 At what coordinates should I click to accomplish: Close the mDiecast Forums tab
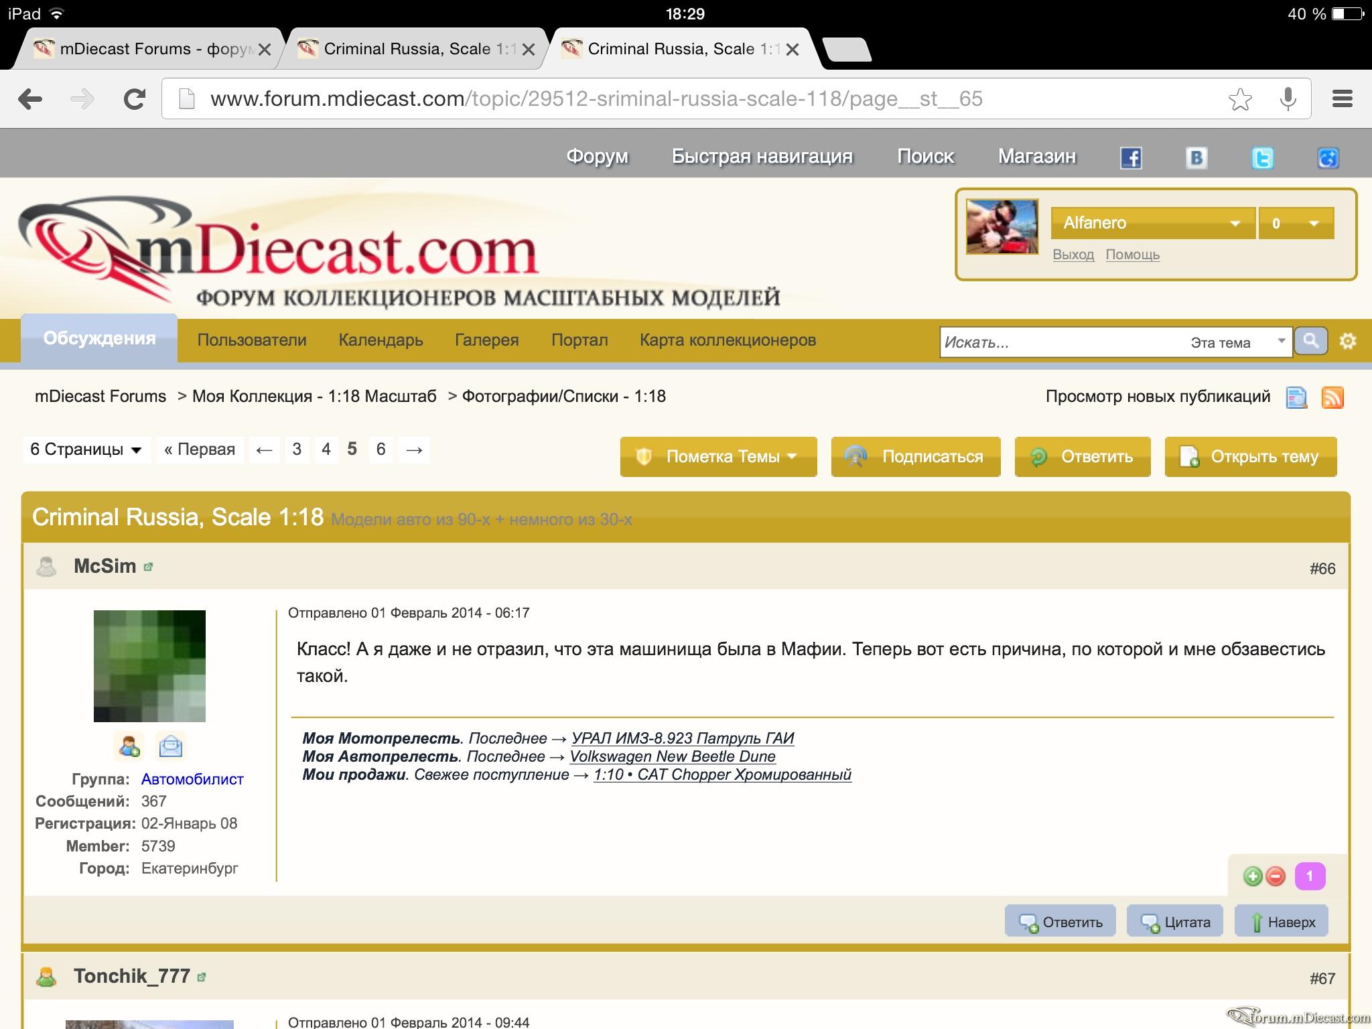click(265, 50)
